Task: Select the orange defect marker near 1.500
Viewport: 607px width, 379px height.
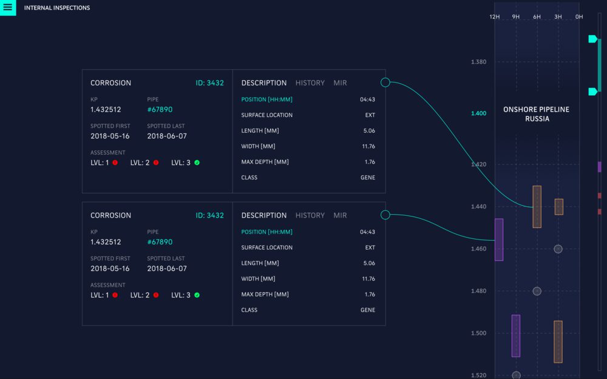Action: point(558,341)
